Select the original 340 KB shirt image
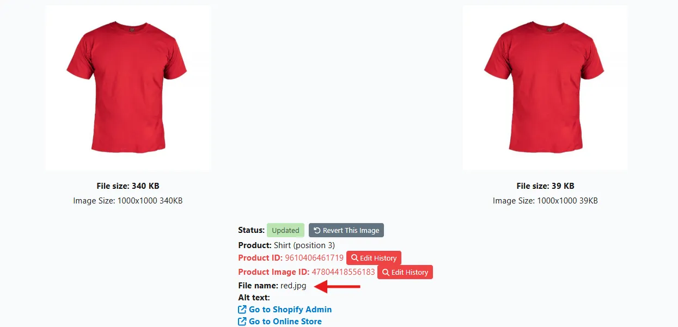The width and height of the screenshot is (678, 327). tap(128, 88)
